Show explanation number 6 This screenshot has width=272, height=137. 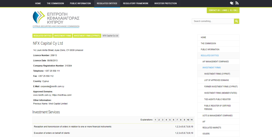click(173, 120)
